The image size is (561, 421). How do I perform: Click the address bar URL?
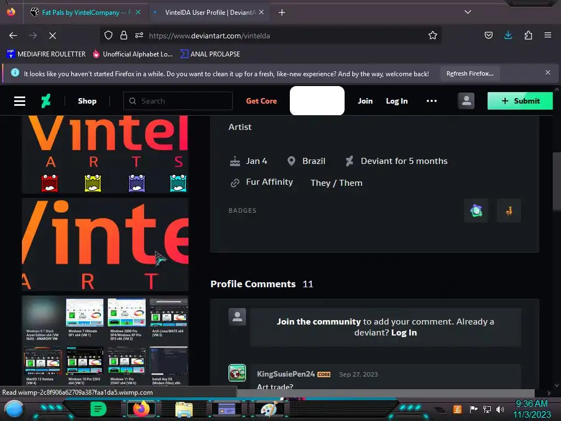click(209, 36)
